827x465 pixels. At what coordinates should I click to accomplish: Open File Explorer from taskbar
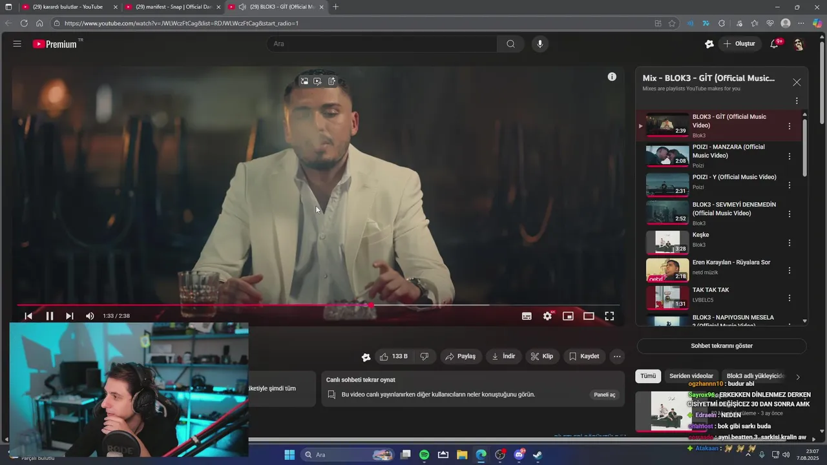[462, 455]
